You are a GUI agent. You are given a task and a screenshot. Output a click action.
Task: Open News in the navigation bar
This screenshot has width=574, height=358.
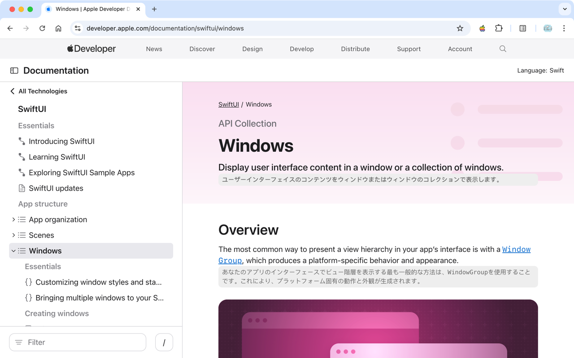[x=154, y=49]
